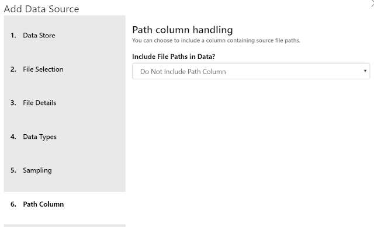
Task: Close the Add Data Source dialog
Action: [x=372, y=4]
